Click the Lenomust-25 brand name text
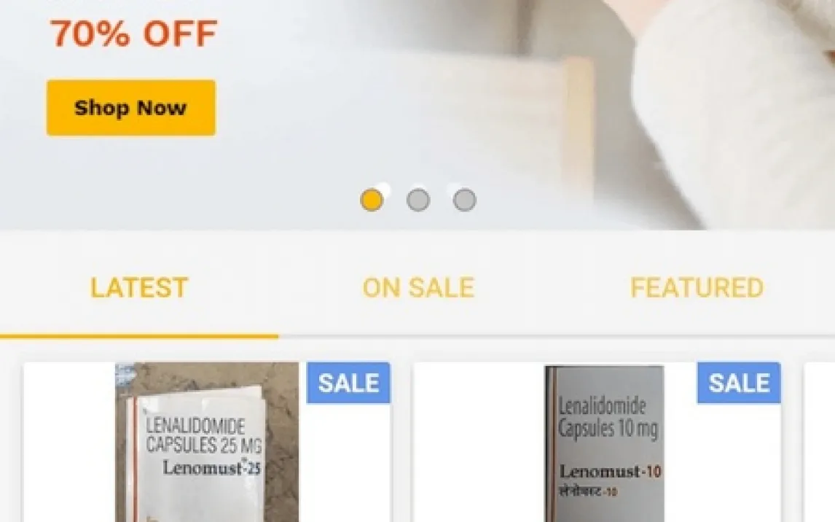The height and width of the screenshot is (522, 835). pos(211,467)
